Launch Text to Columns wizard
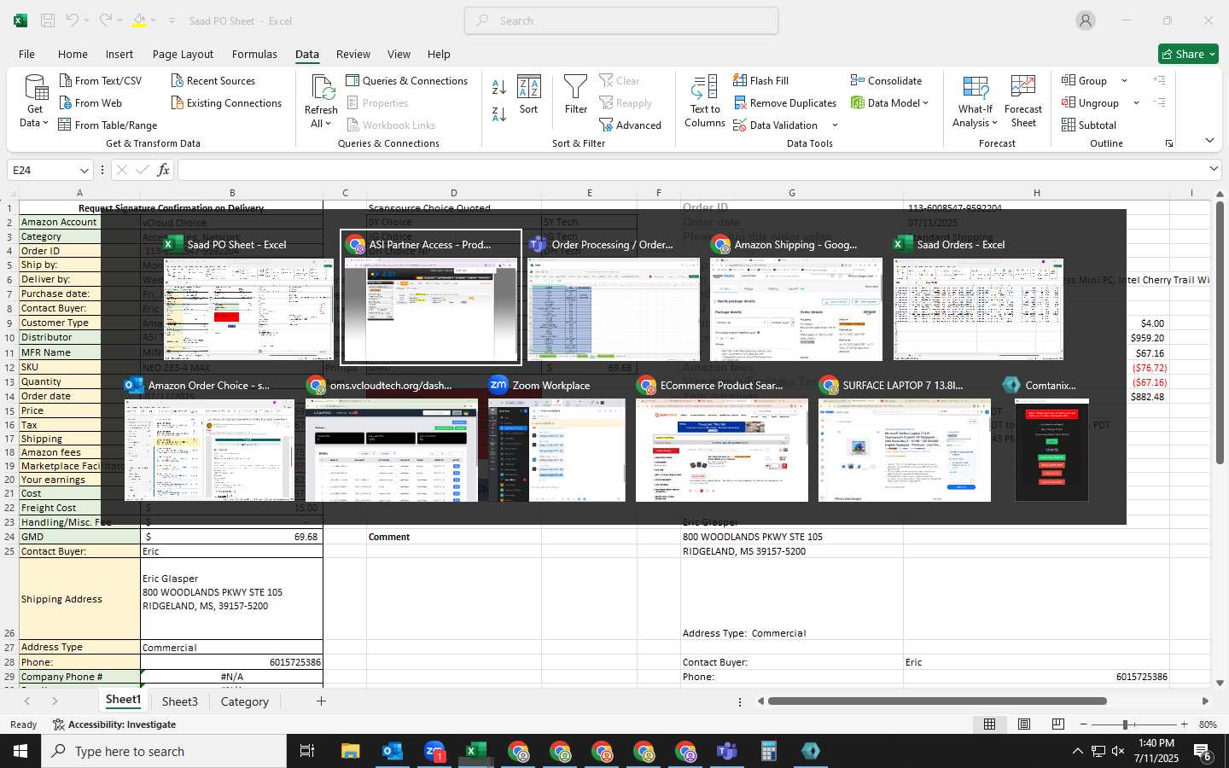The image size is (1229, 768). (x=705, y=102)
